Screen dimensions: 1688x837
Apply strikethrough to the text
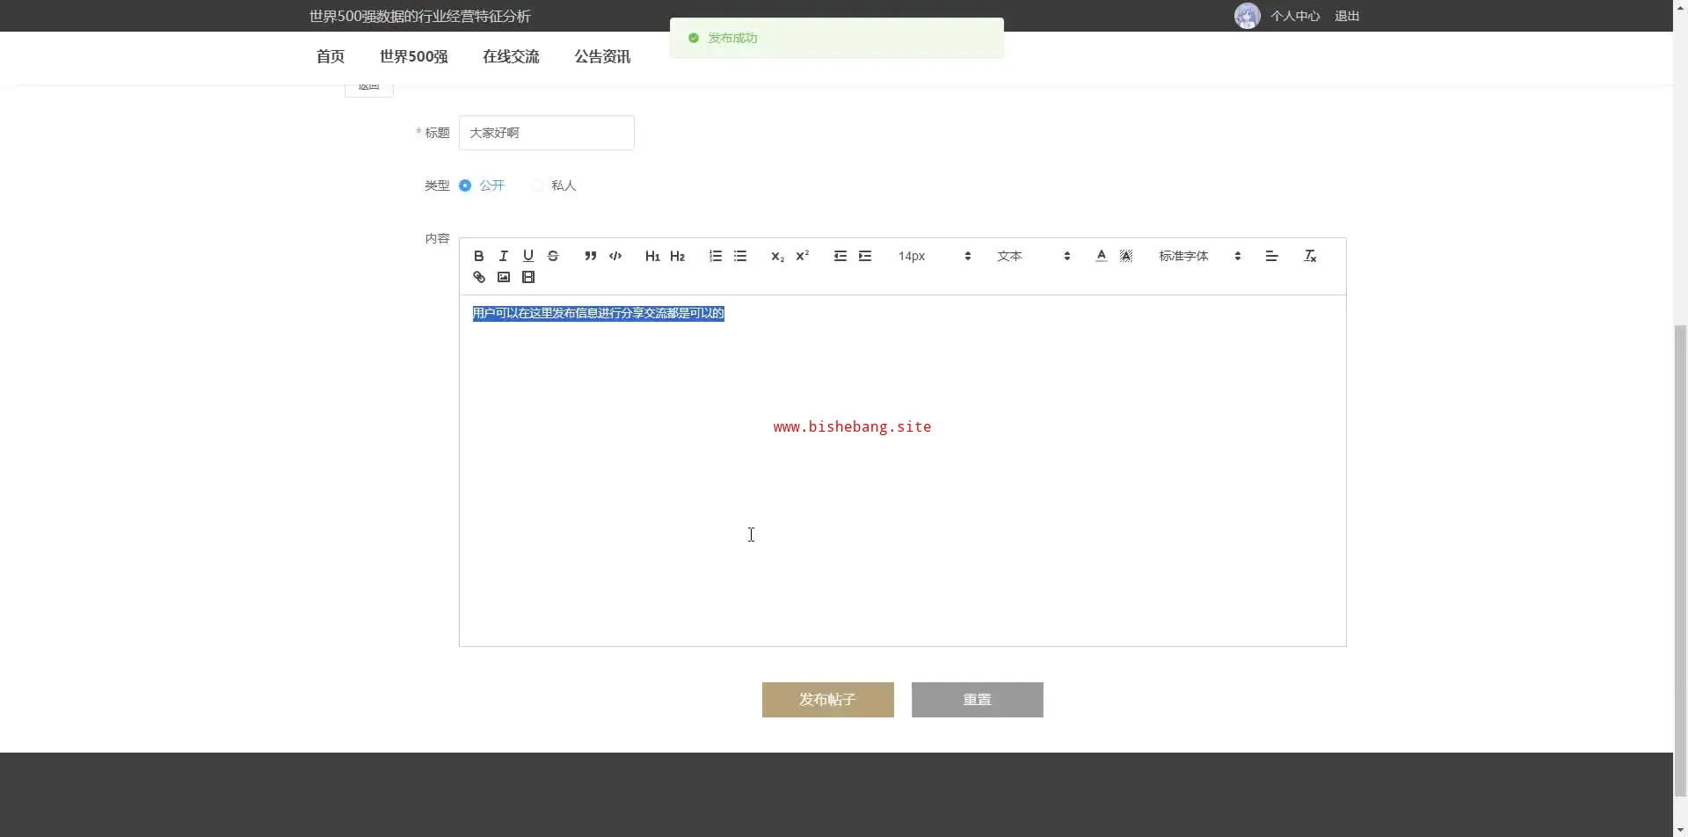(x=553, y=256)
